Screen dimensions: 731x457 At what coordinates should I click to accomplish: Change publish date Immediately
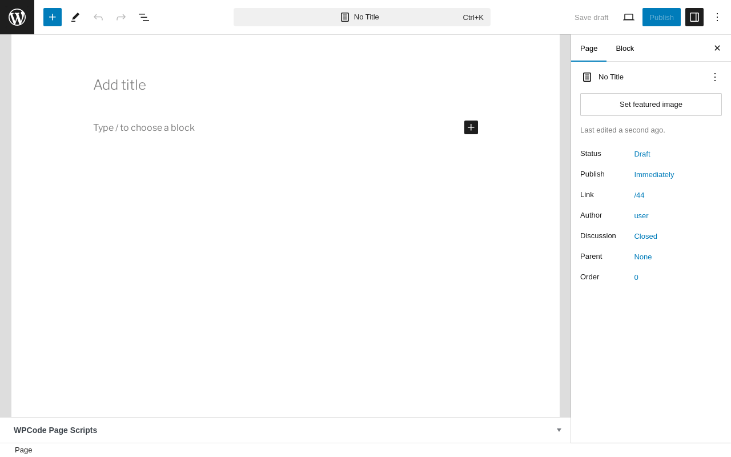point(654,174)
